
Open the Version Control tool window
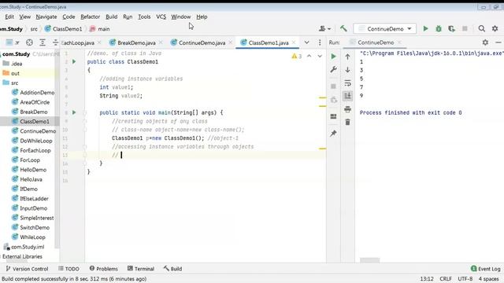pos(27,269)
